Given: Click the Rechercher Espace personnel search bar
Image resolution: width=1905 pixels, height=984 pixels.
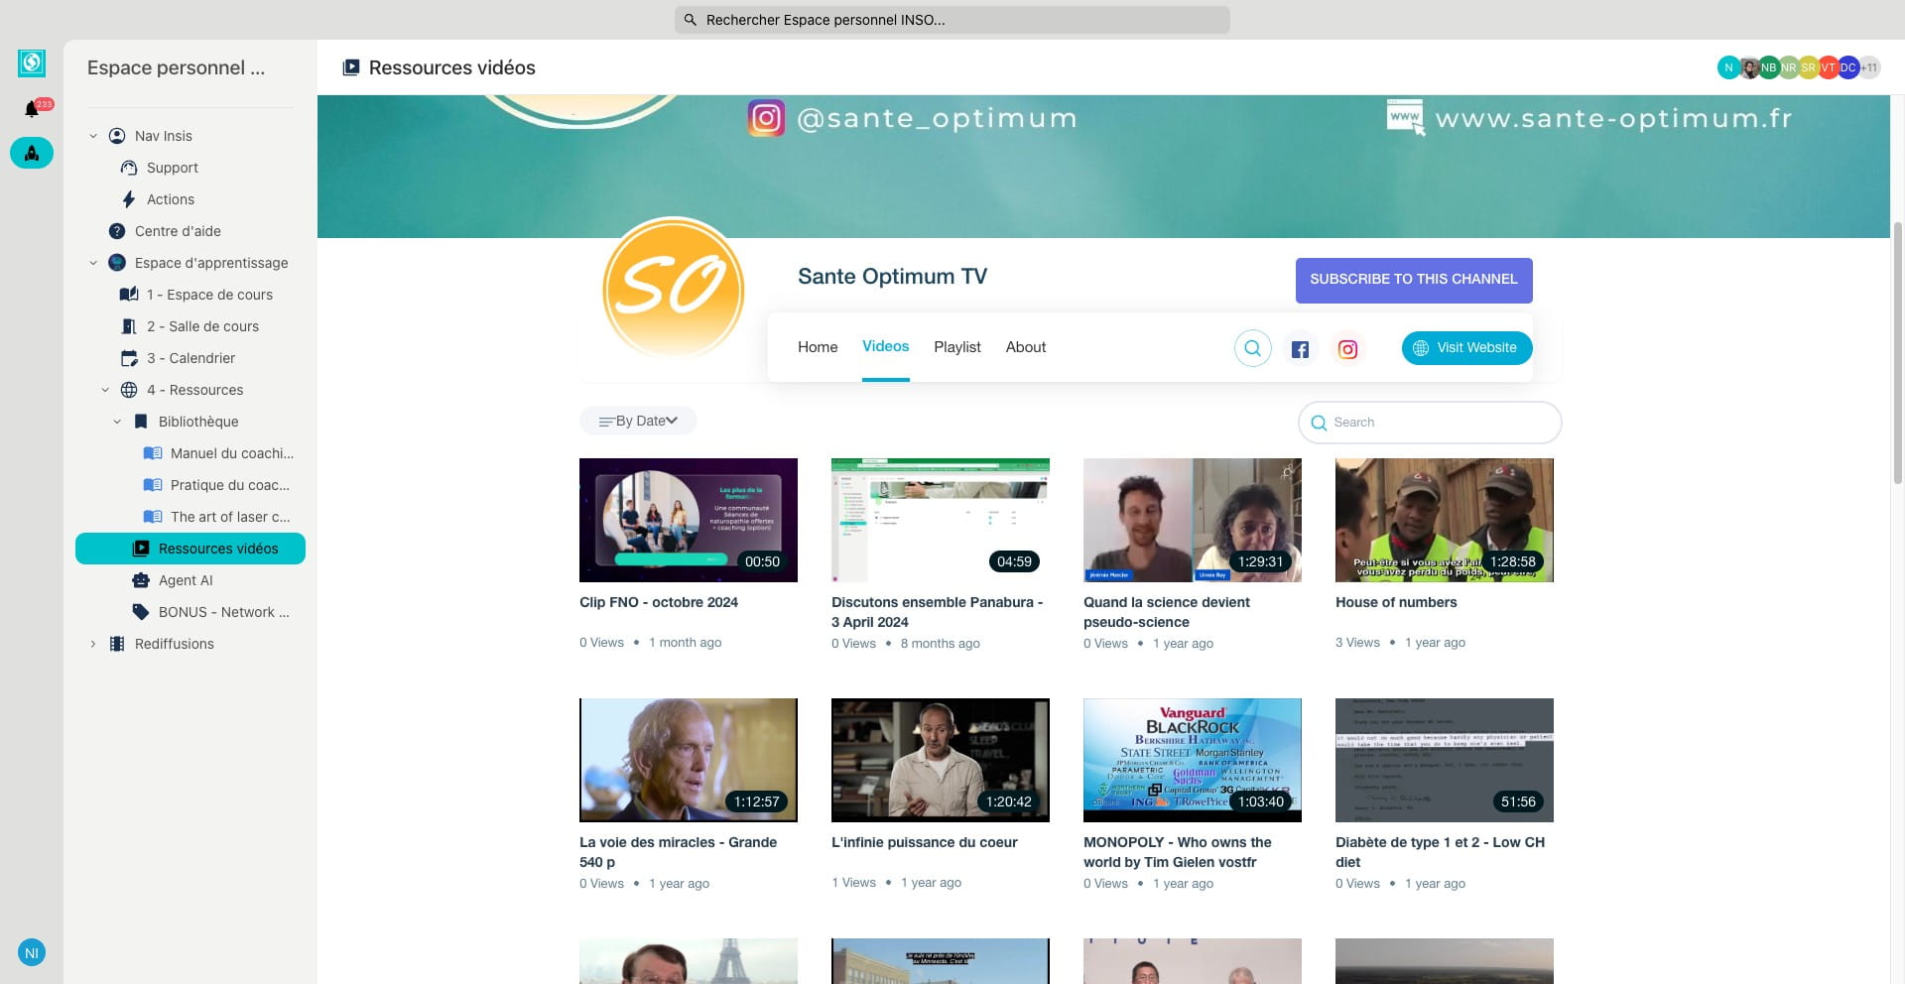Looking at the screenshot, I should coord(952,20).
